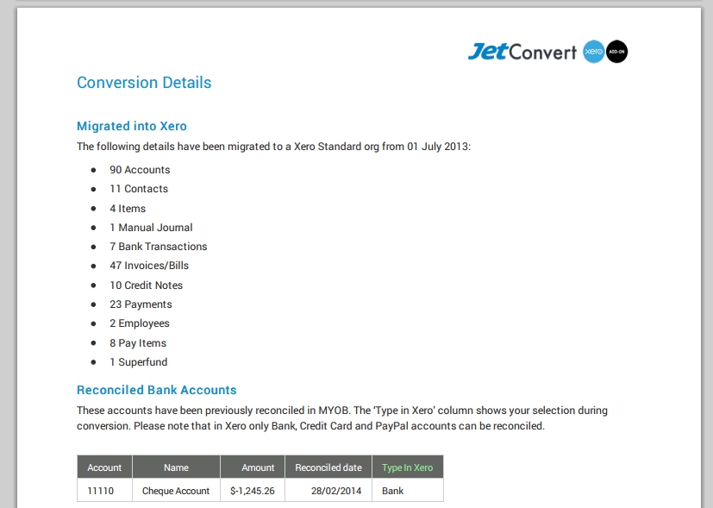This screenshot has width=713, height=508.
Task: Click the JetConvert logo
Action: 522,52
